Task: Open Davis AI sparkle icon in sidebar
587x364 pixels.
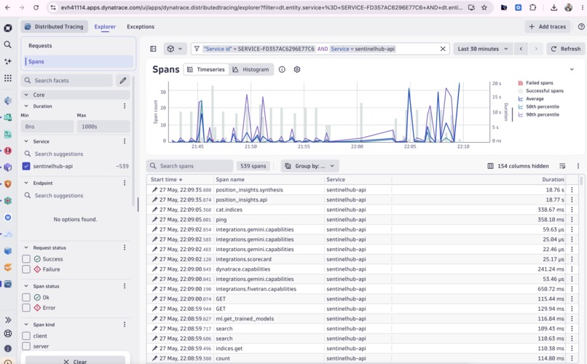Action: pos(7,61)
